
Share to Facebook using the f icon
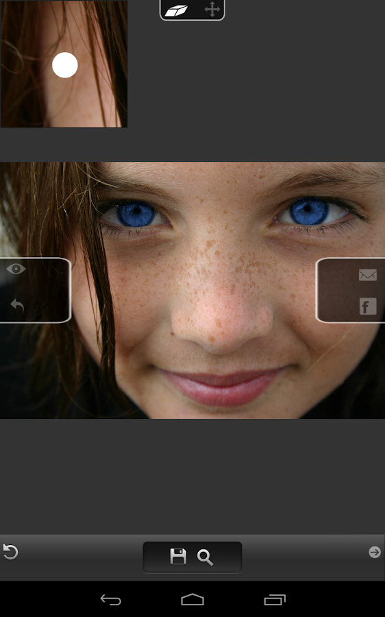(x=368, y=306)
